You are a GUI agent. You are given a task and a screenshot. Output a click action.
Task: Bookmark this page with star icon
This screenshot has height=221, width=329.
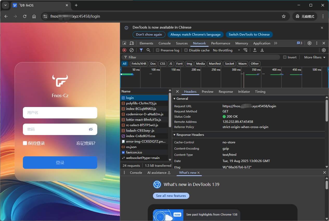click(284, 16)
